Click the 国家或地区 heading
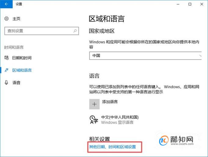208x157 pixels. coord(102,31)
